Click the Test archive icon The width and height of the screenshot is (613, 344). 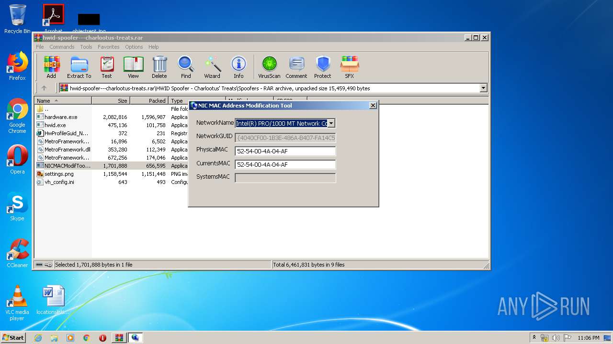[107, 67]
